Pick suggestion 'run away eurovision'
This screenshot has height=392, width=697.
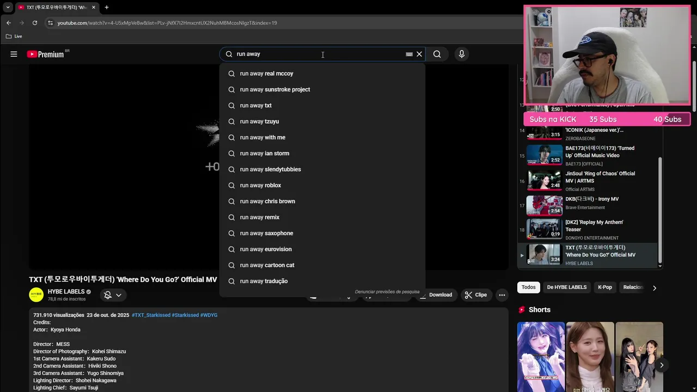[322, 249]
